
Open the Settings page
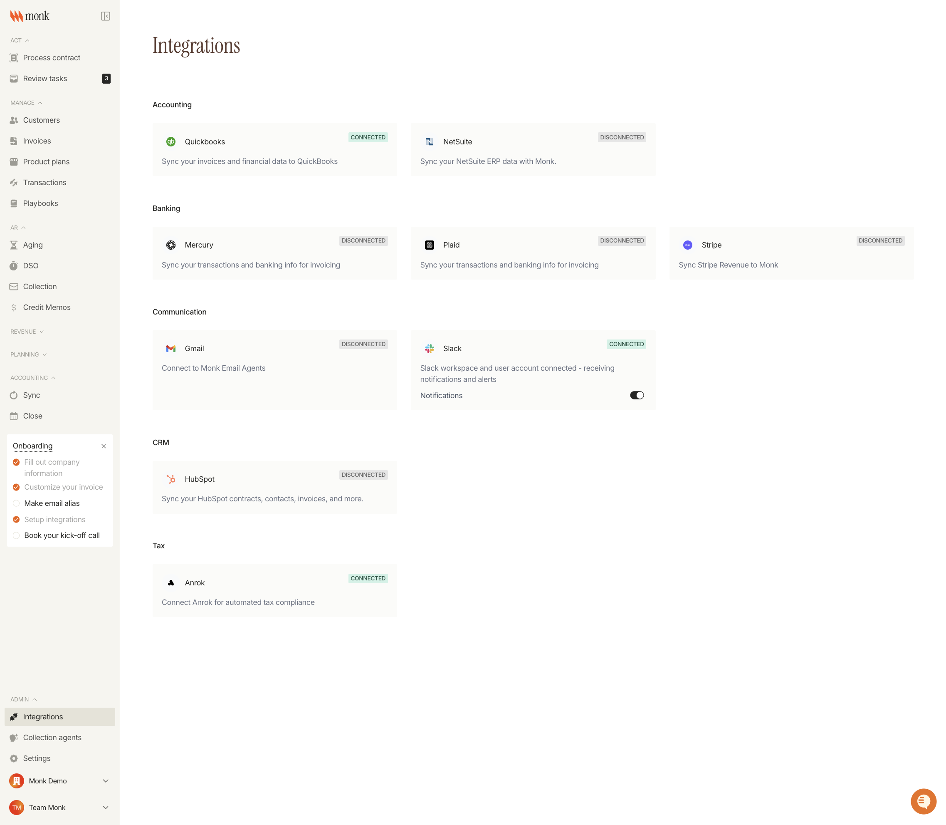tap(37, 758)
